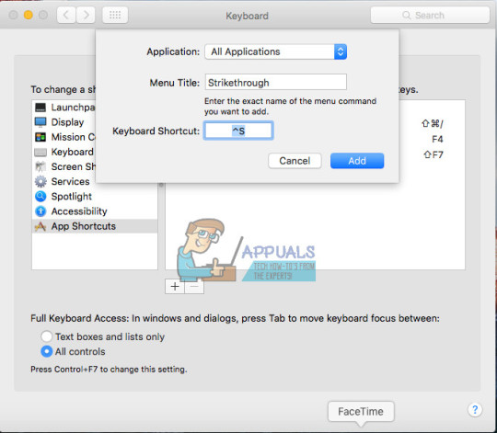Add a shortcut with the plus button
497x433 pixels.
pos(175,286)
